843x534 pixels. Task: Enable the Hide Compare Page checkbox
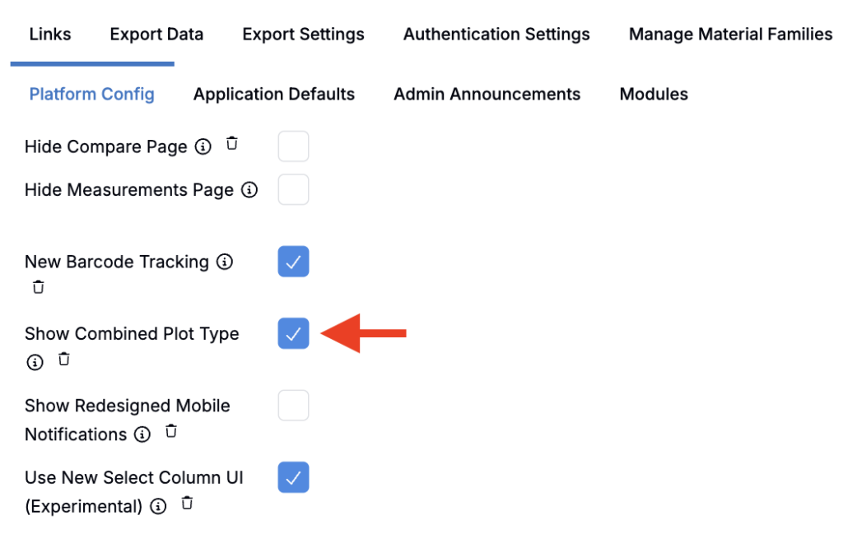point(293,146)
